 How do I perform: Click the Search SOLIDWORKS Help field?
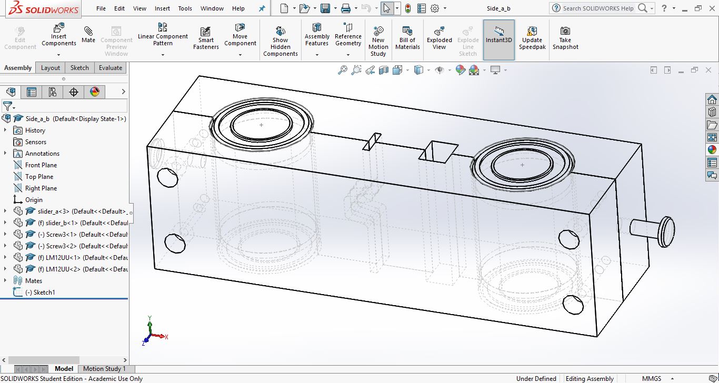pos(597,8)
